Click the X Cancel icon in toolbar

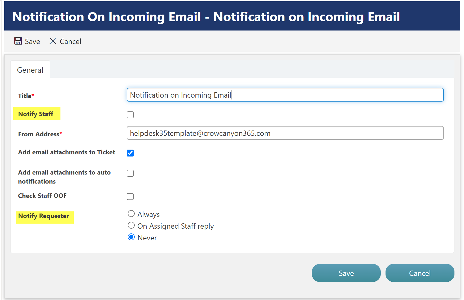click(x=53, y=41)
